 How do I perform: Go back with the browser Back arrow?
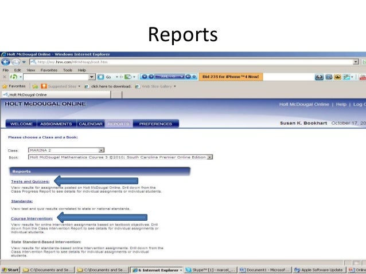6,62
